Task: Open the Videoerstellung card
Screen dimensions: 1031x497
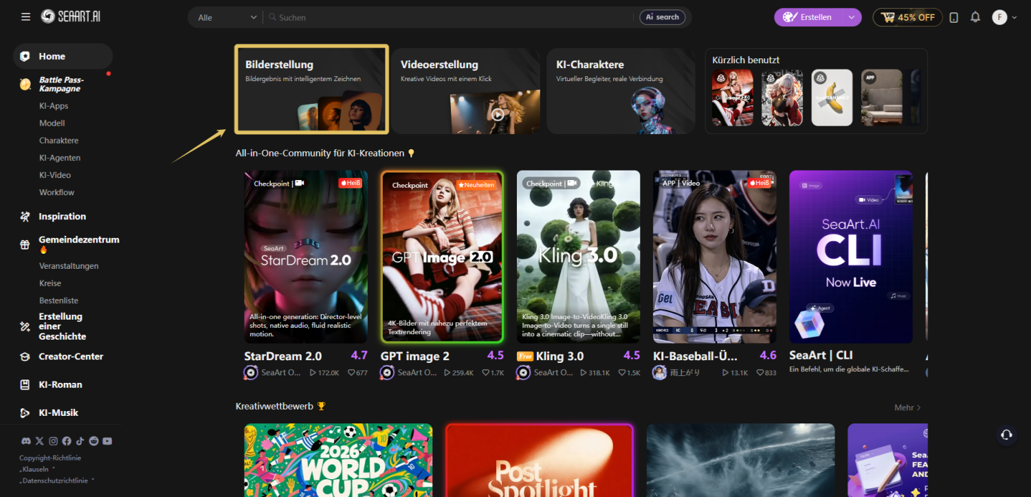Action: point(466,91)
